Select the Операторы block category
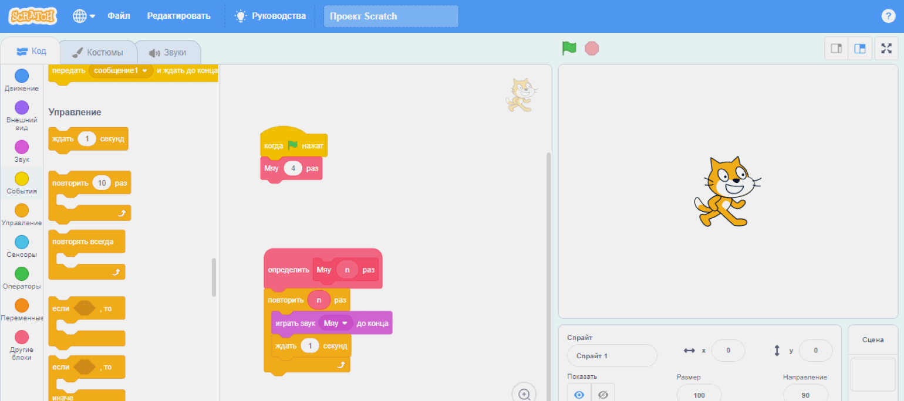Viewport: 904px width, 401px height. (x=22, y=278)
